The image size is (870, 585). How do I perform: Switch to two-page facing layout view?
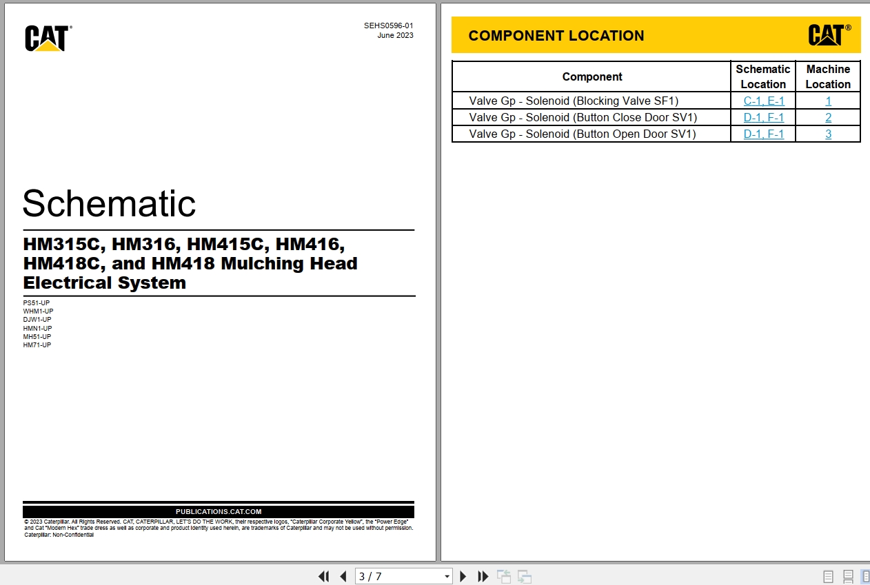(x=865, y=577)
